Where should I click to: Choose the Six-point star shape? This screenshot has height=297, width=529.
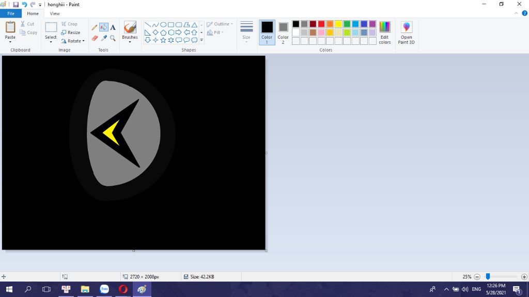(x=171, y=40)
